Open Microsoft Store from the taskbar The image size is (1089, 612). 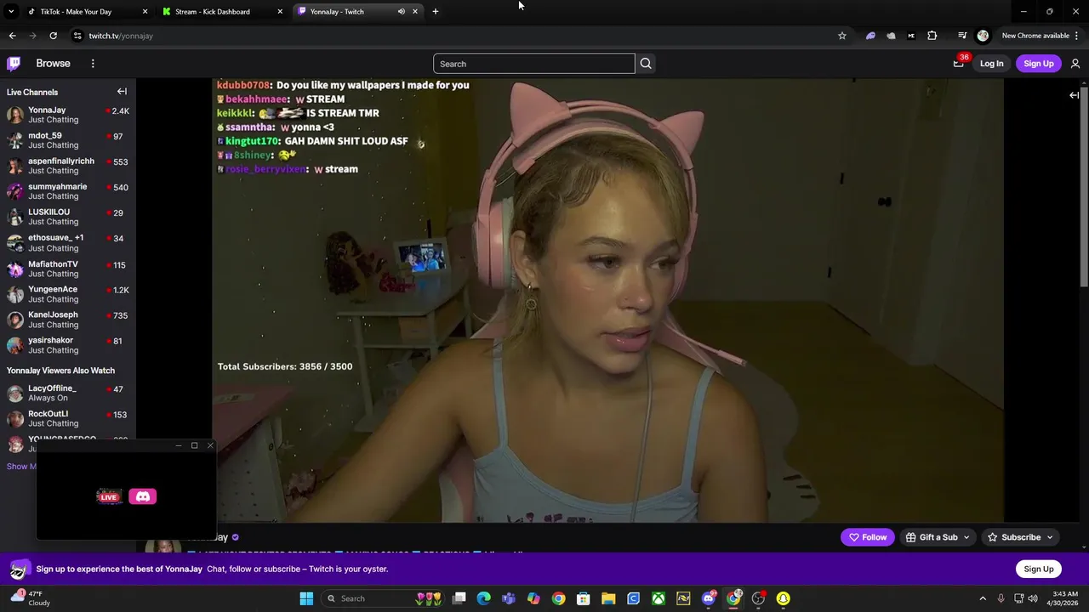[584, 598]
